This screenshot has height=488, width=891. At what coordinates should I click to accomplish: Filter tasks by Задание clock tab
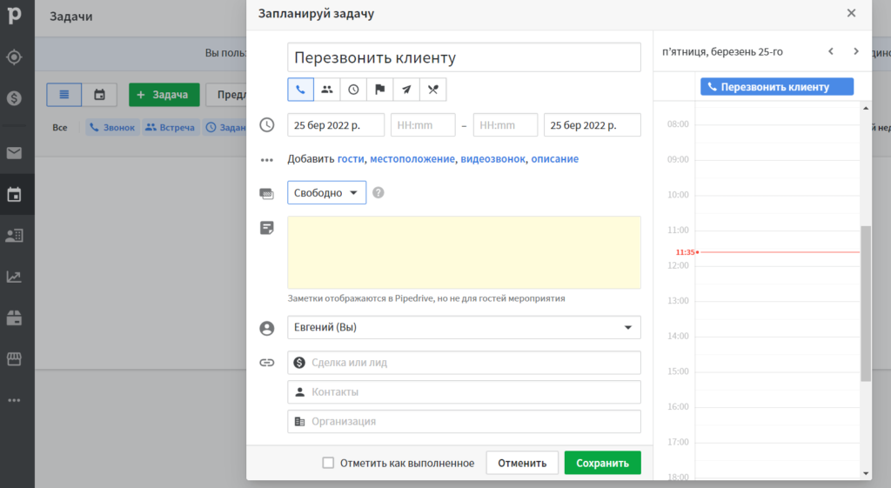[224, 127]
